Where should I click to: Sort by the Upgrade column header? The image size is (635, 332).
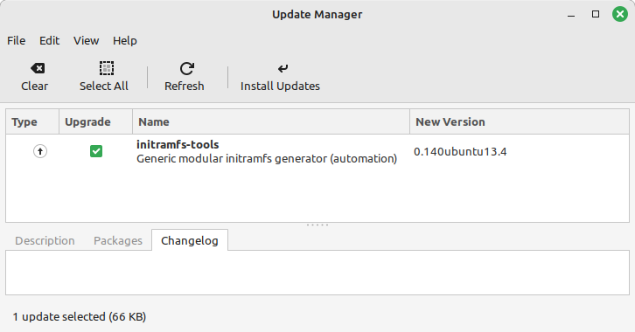click(x=96, y=121)
